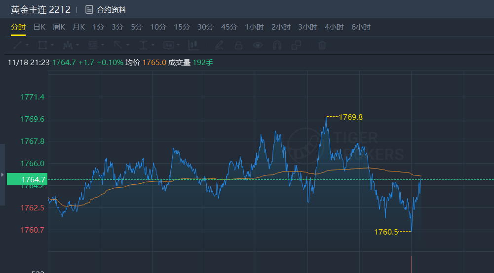
Task: Select the 10分 interval
Action: click(158, 27)
